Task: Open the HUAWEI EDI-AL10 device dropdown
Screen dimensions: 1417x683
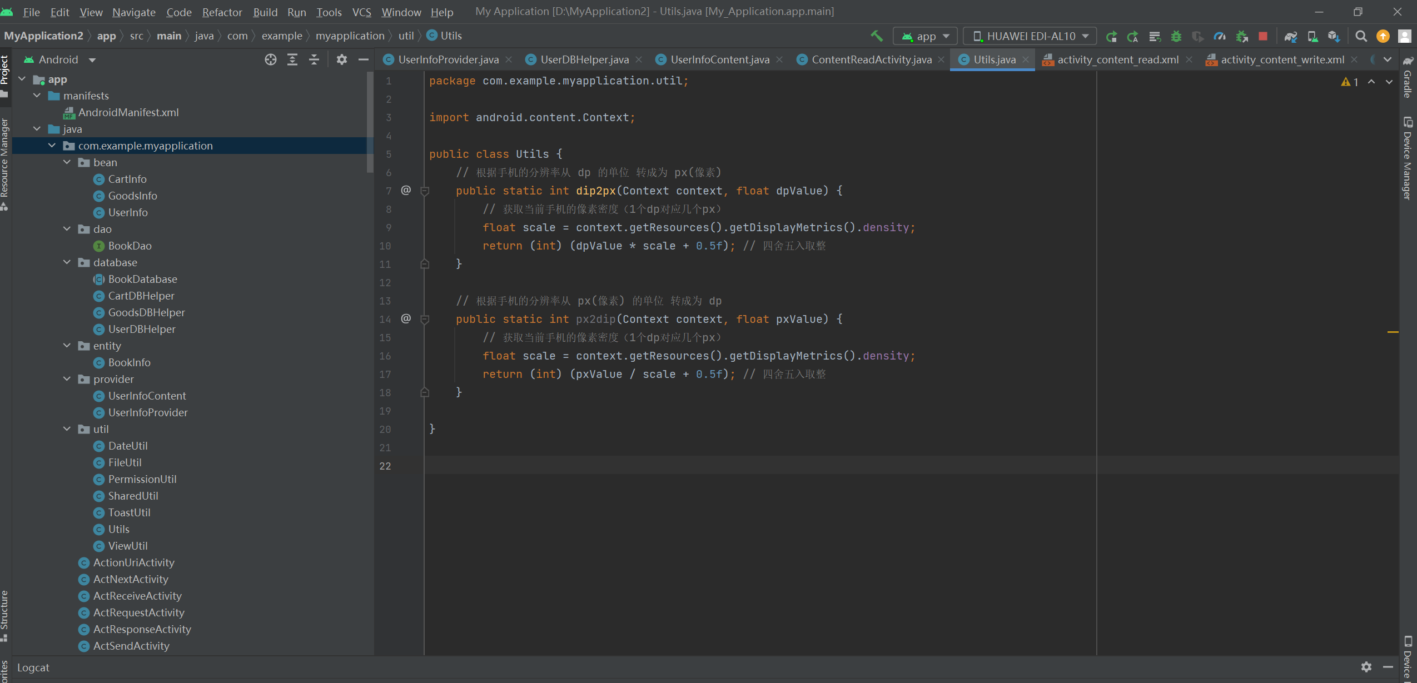Action: pyautogui.click(x=1030, y=36)
